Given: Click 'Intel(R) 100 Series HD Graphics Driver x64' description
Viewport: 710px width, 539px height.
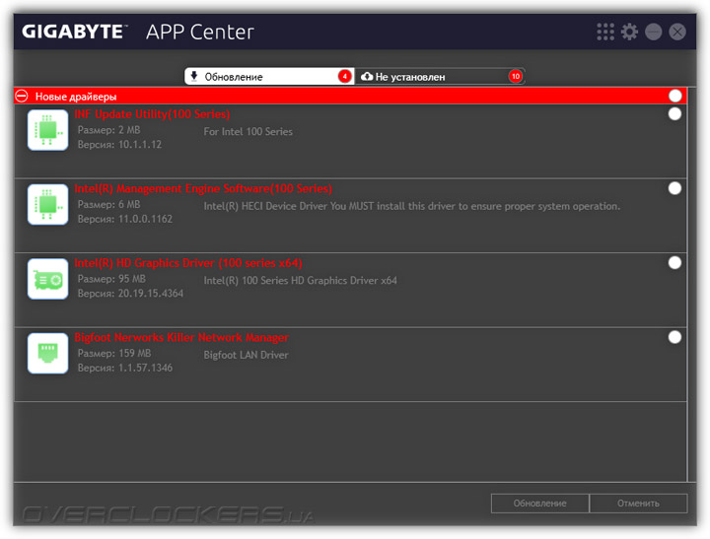Looking at the screenshot, I should [300, 281].
